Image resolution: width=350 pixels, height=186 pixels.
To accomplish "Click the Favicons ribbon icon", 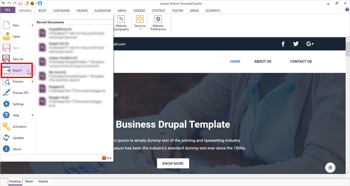I will click(140, 19).
